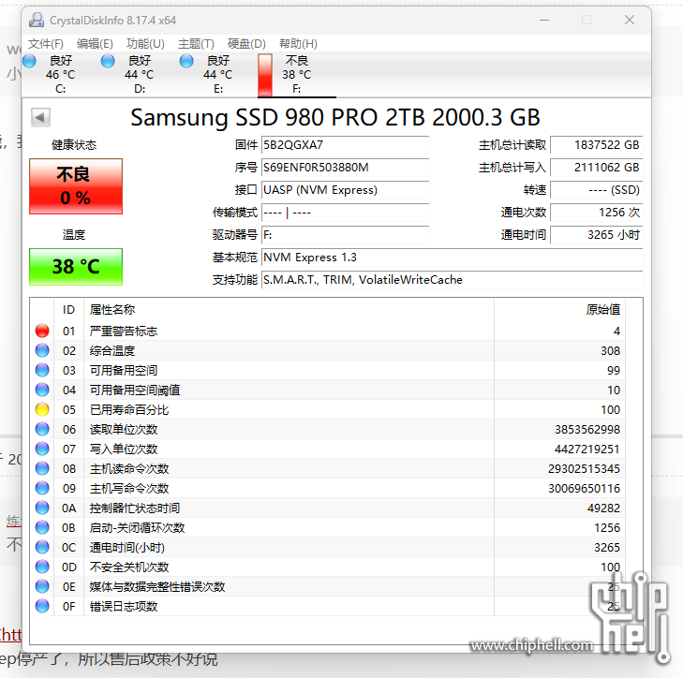
Task: Click the raw value 4427219251
Action: (587, 450)
